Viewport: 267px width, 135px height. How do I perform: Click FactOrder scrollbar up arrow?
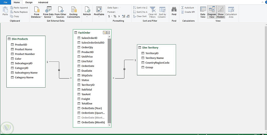(x=109, y=37)
